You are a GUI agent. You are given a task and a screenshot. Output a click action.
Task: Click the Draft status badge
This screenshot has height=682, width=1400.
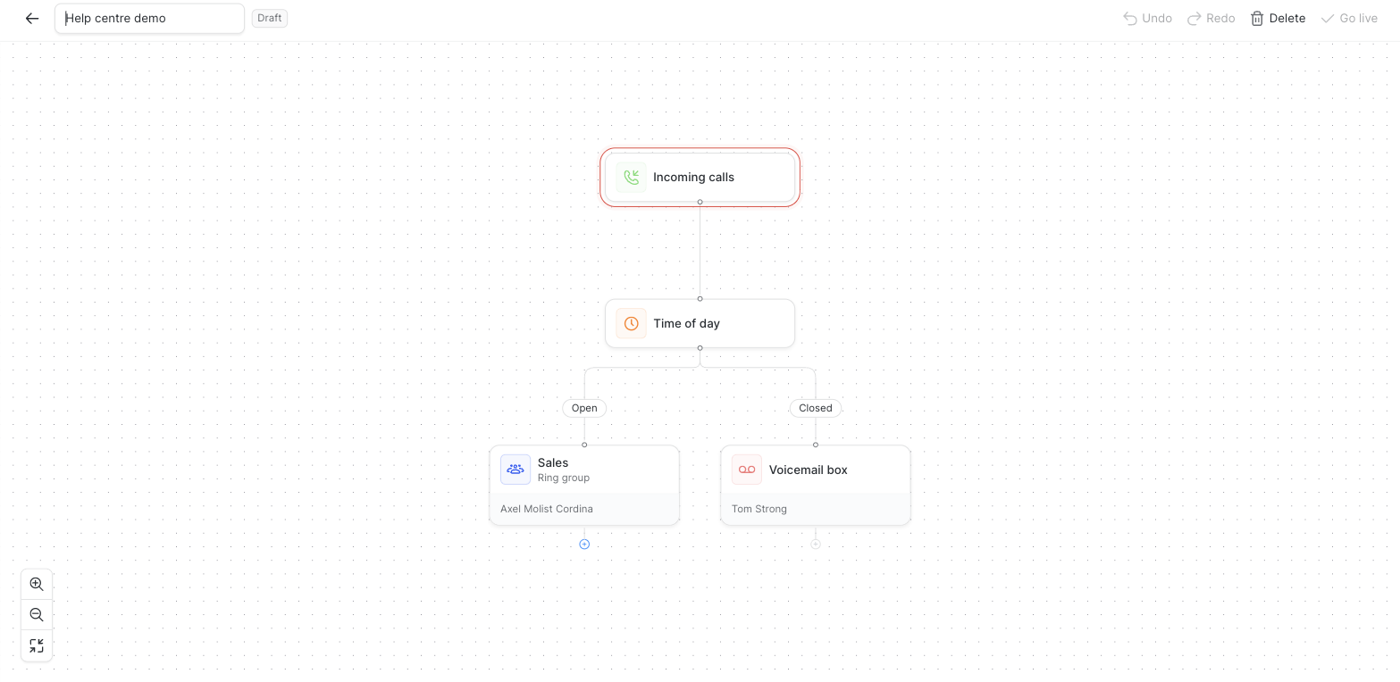click(269, 18)
